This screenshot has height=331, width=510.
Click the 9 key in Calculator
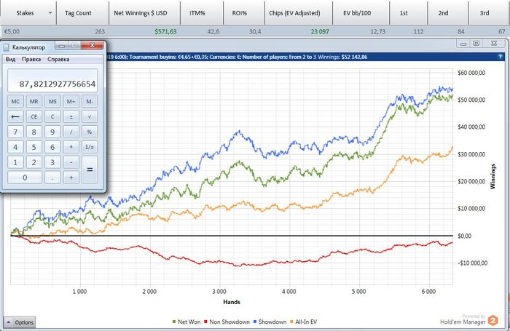click(52, 132)
